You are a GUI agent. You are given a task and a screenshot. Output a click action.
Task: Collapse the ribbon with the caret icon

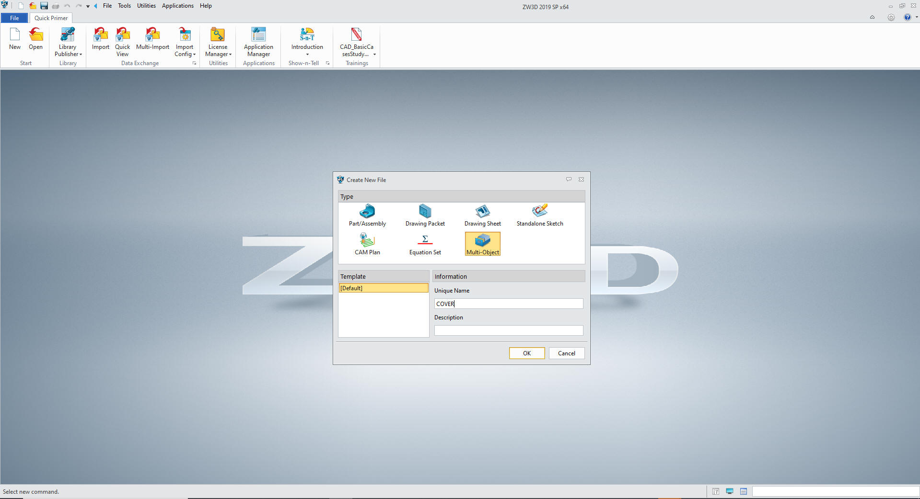872,17
